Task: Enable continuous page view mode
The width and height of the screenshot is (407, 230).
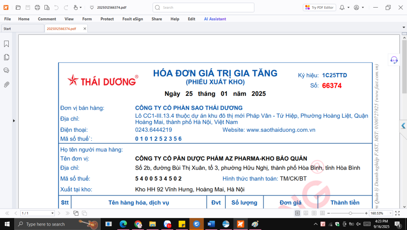Action: [306, 213]
